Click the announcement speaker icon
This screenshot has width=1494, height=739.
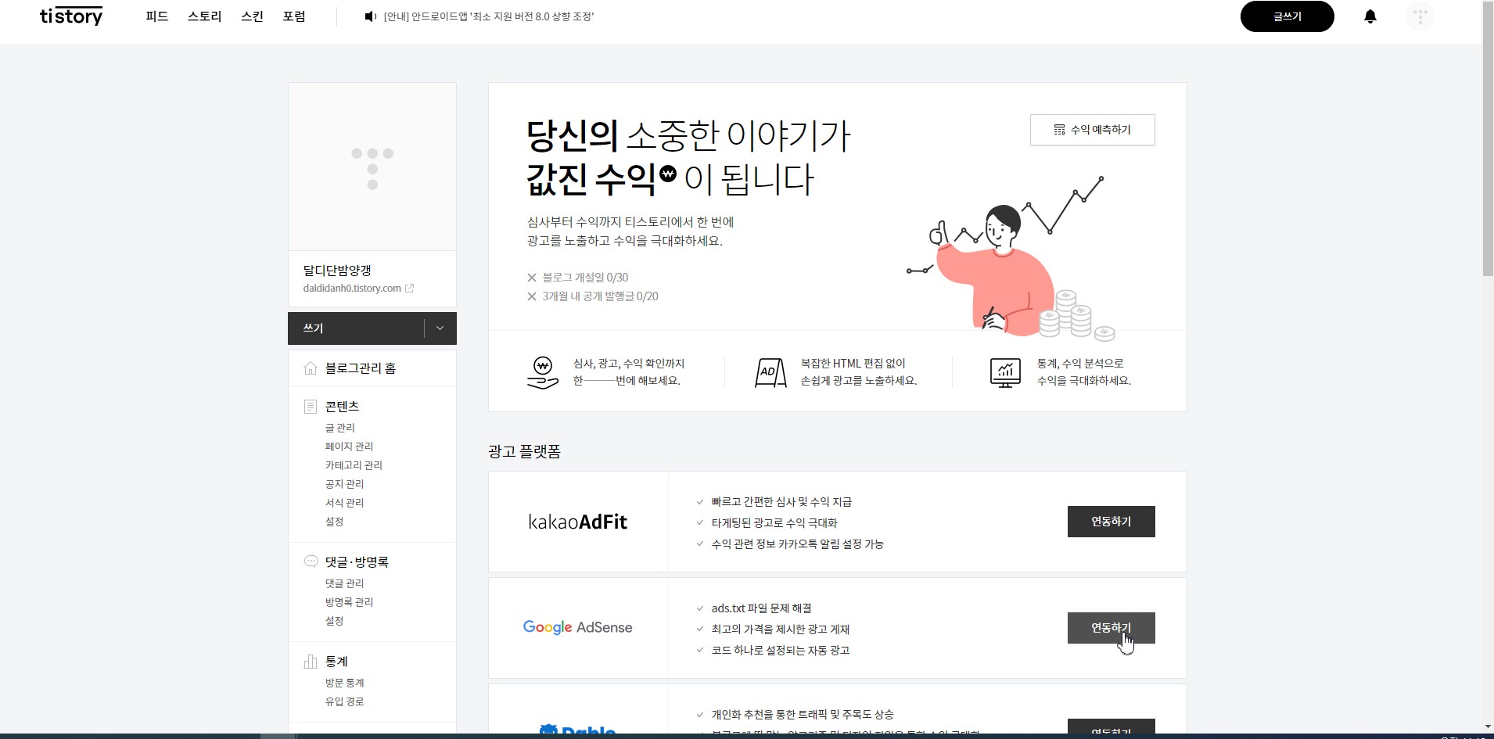371,16
